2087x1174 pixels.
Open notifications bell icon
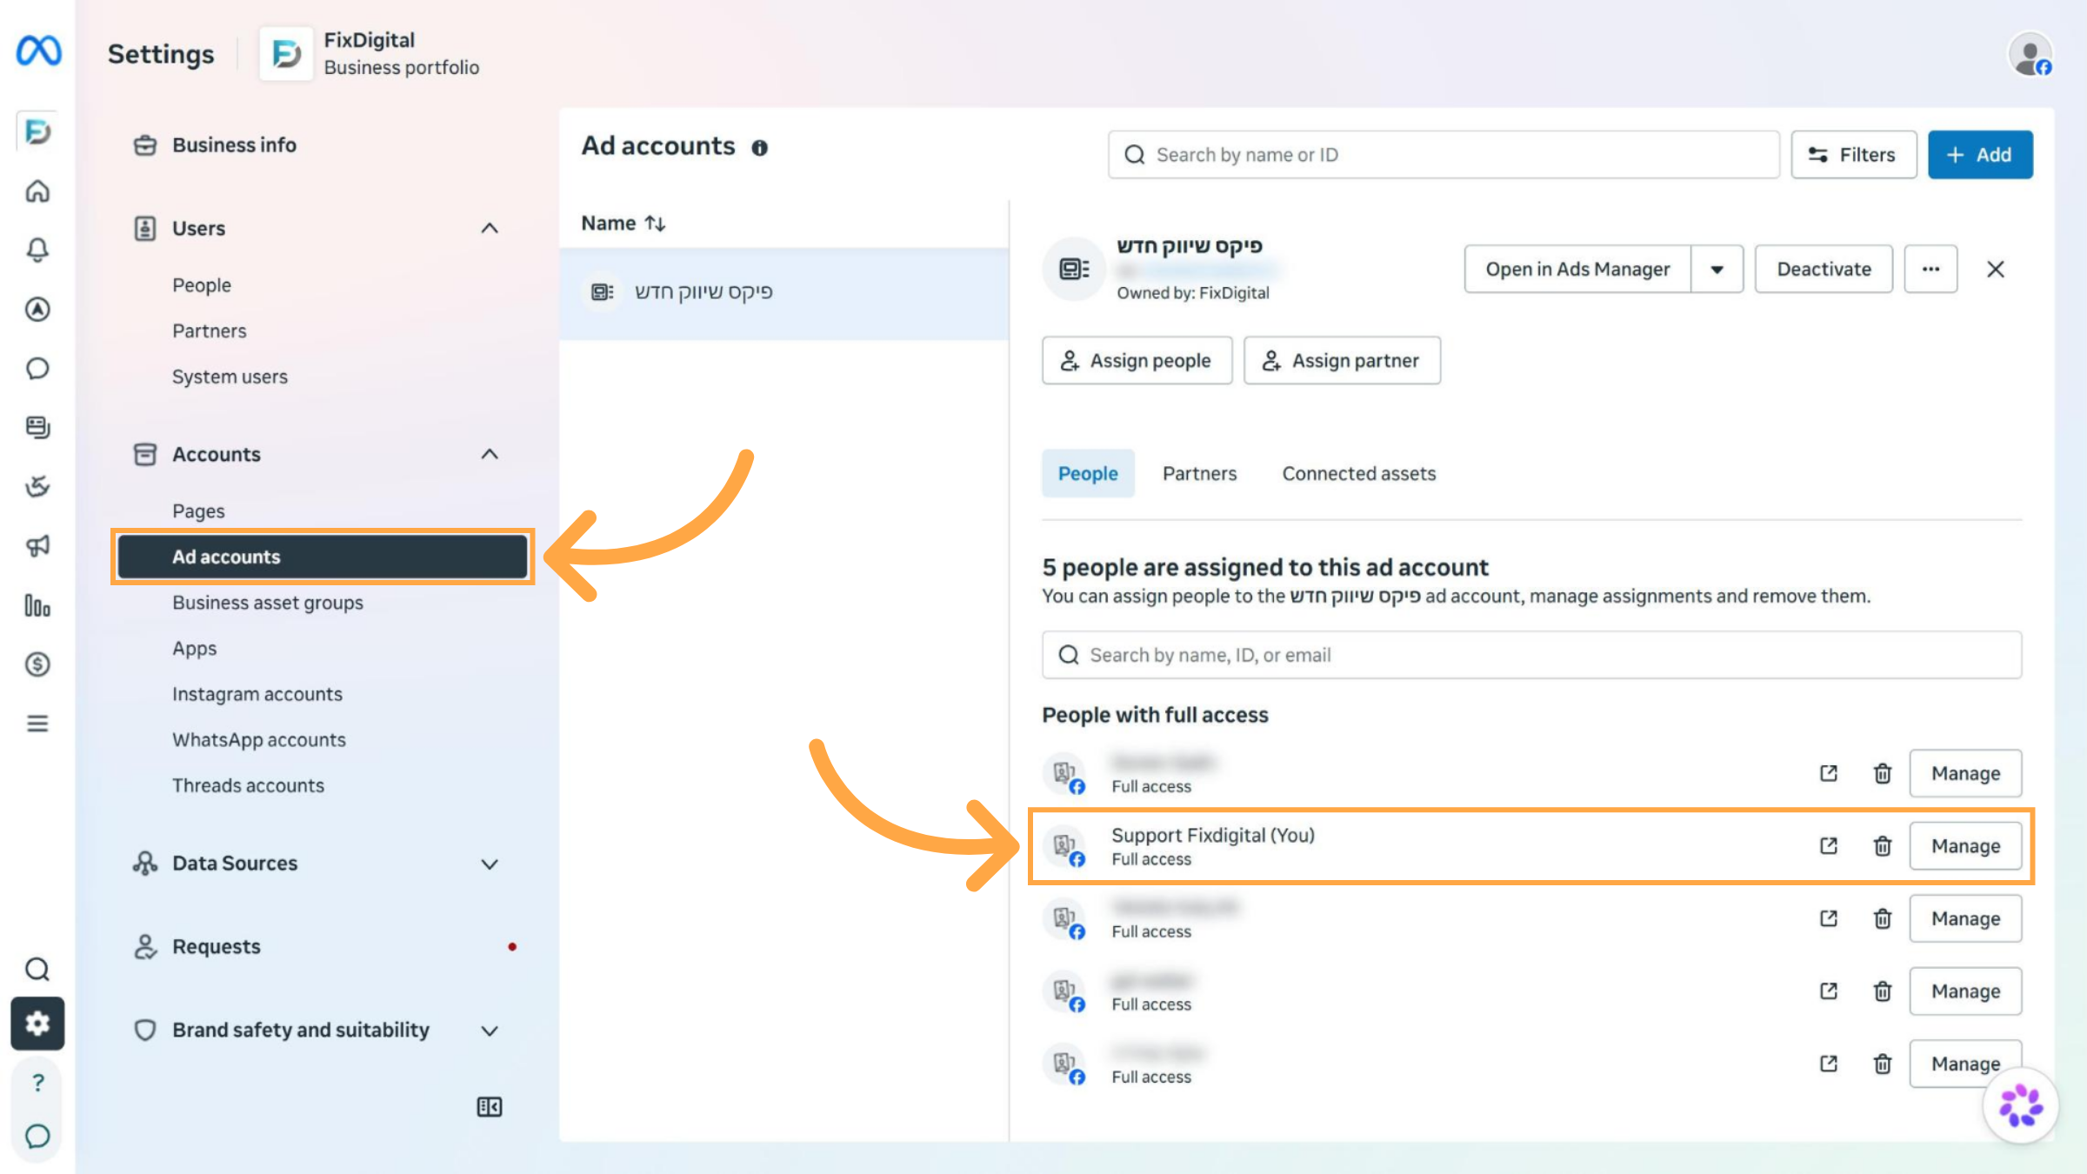tap(37, 250)
